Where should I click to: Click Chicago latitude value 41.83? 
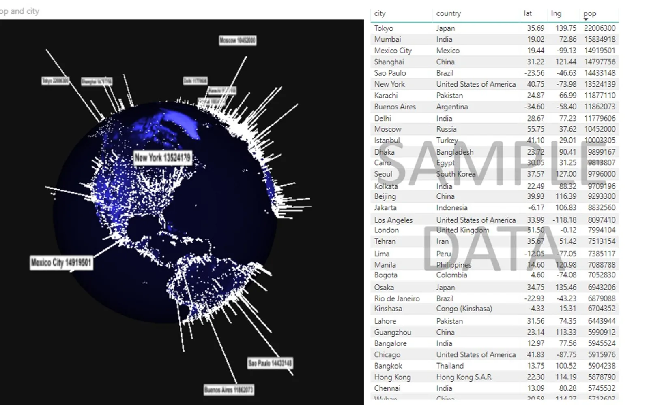(x=535, y=355)
